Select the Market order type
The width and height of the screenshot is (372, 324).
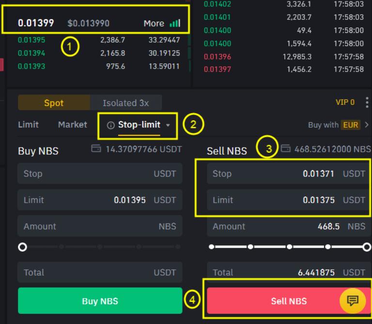point(72,125)
